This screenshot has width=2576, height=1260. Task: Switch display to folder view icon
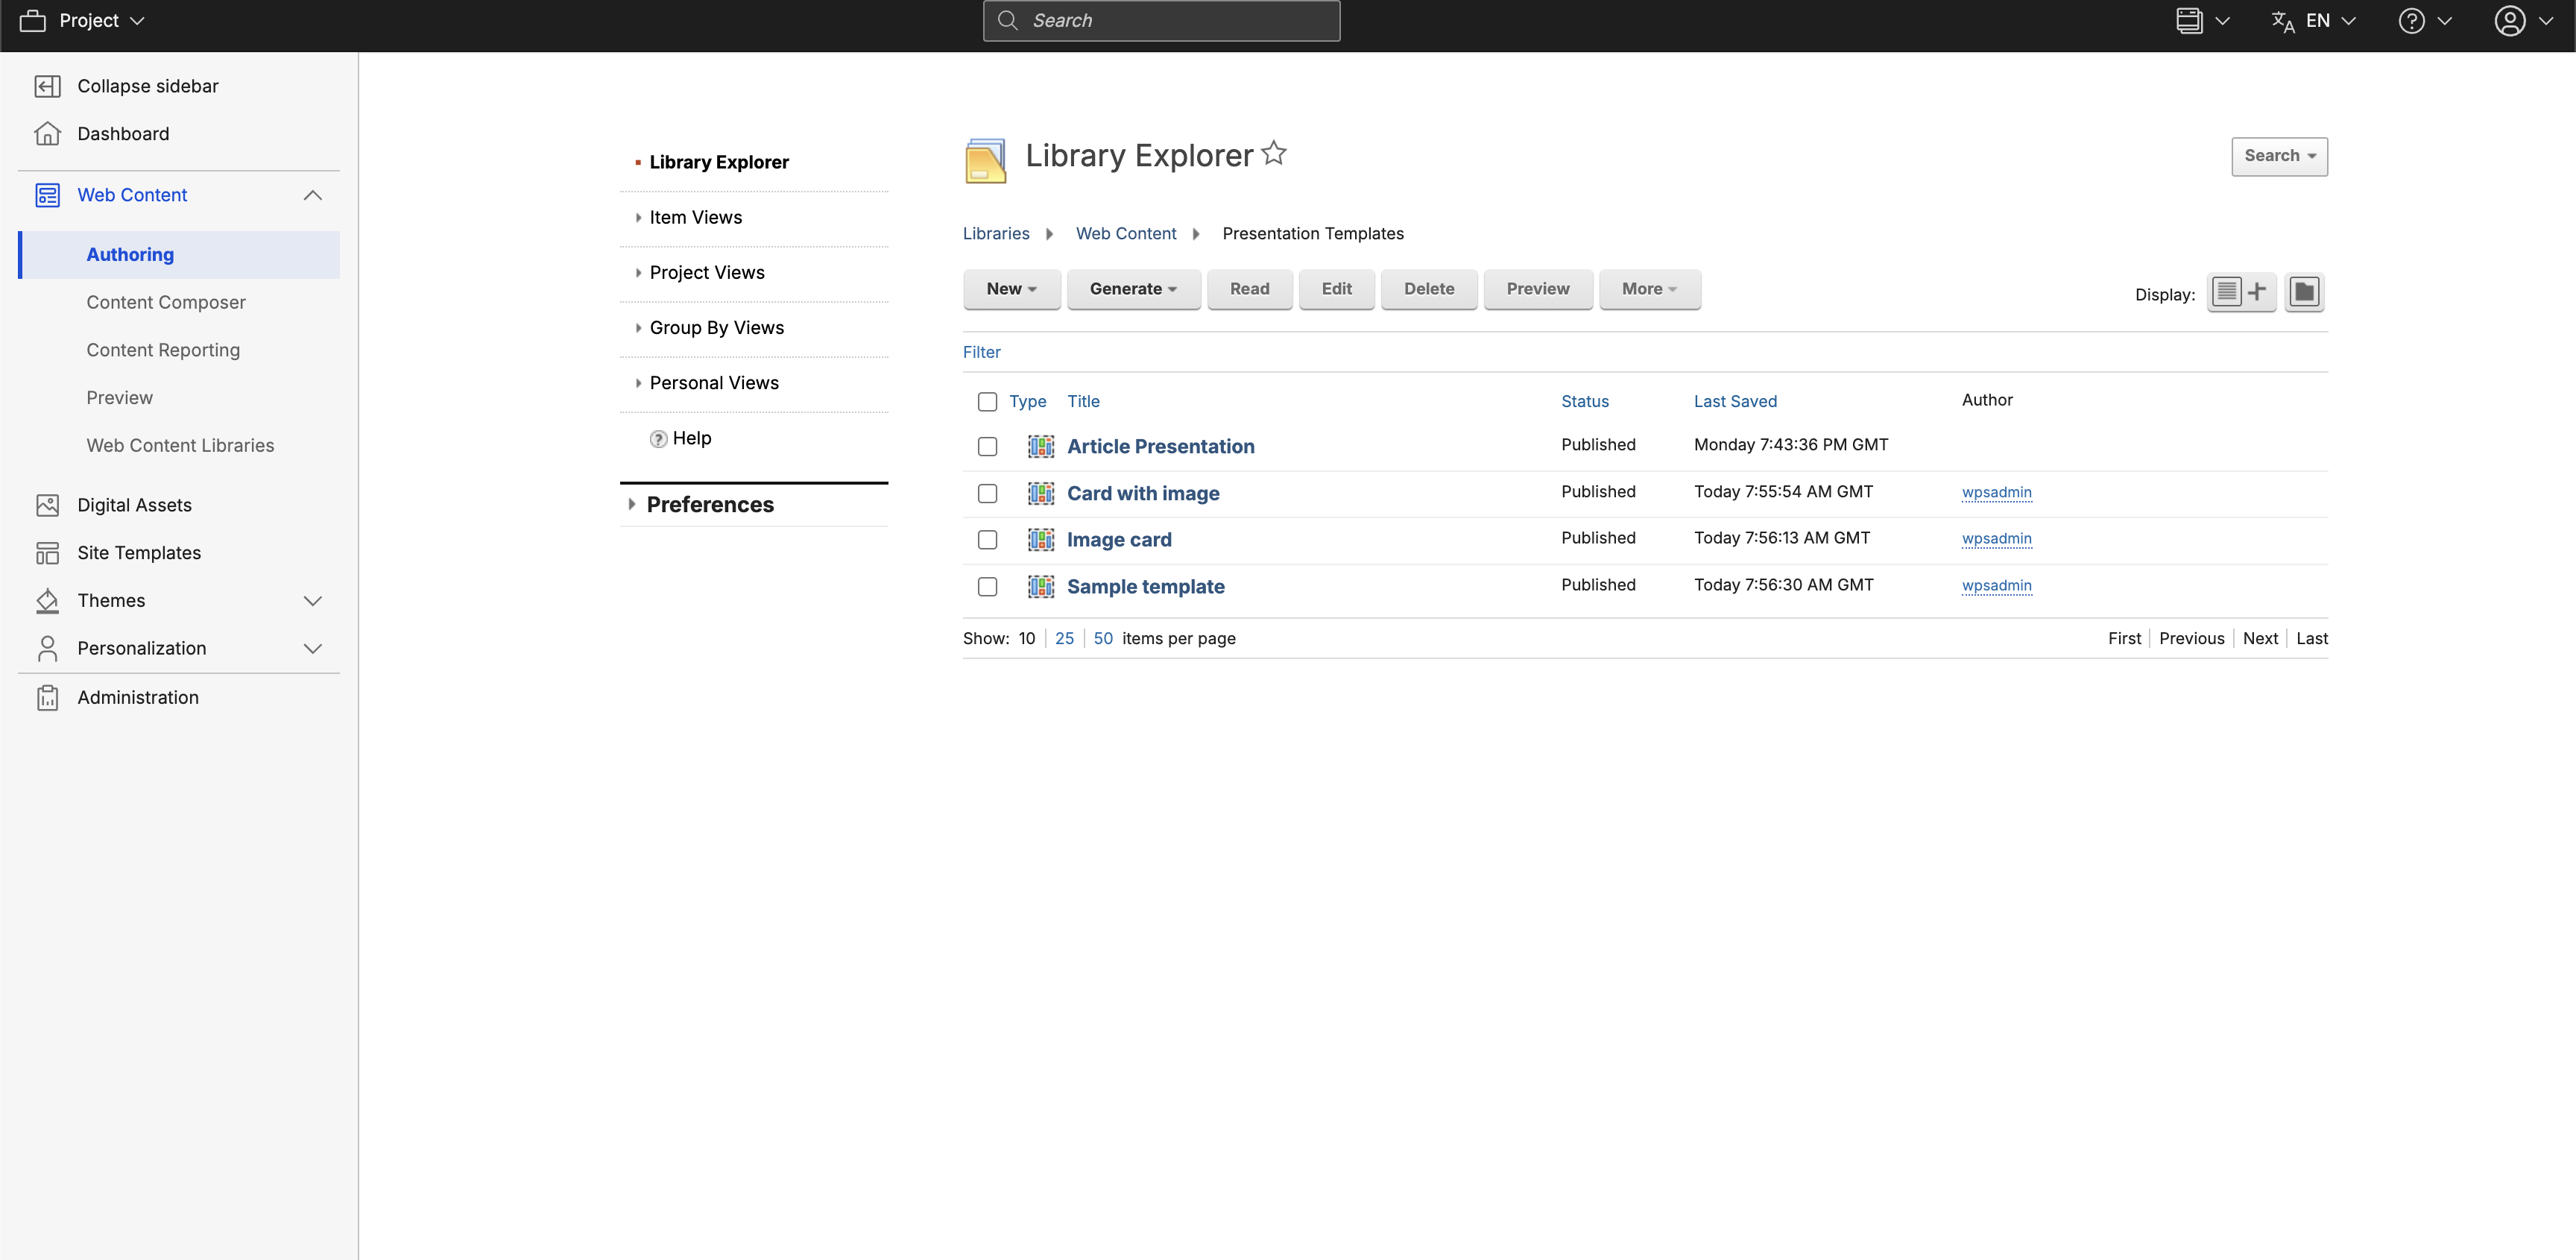click(x=2303, y=292)
